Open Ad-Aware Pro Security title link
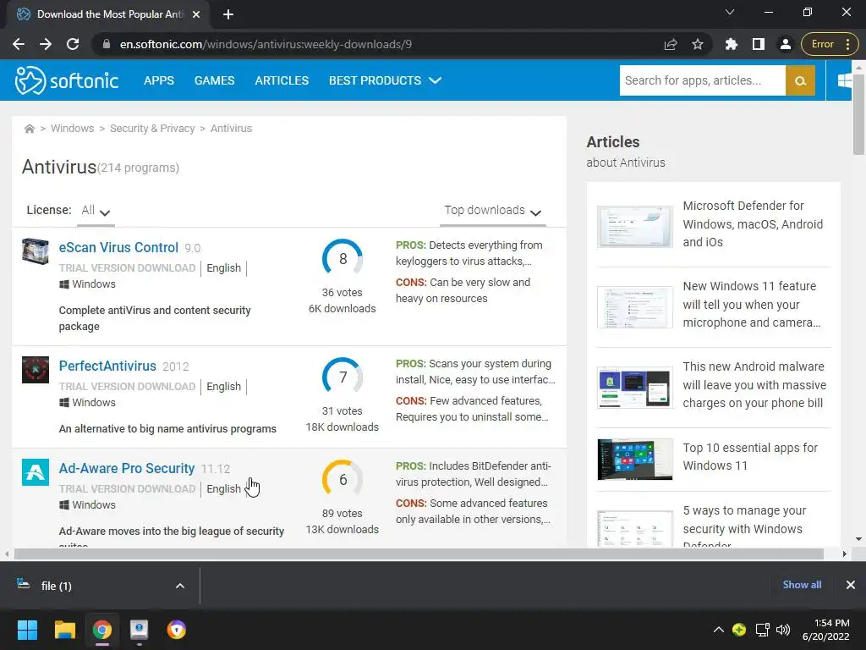The height and width of the screenshot is (650, 866). click(127, 468)
